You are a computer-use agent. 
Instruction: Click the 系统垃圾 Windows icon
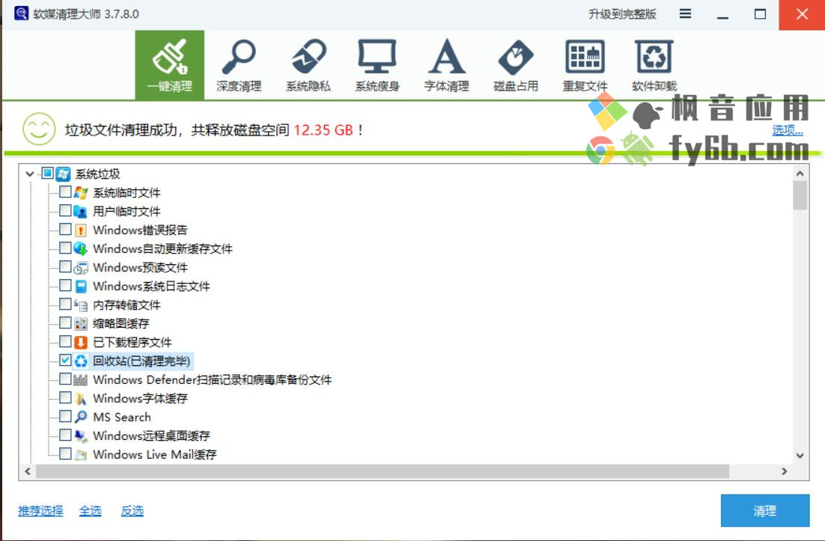[63, 174]
